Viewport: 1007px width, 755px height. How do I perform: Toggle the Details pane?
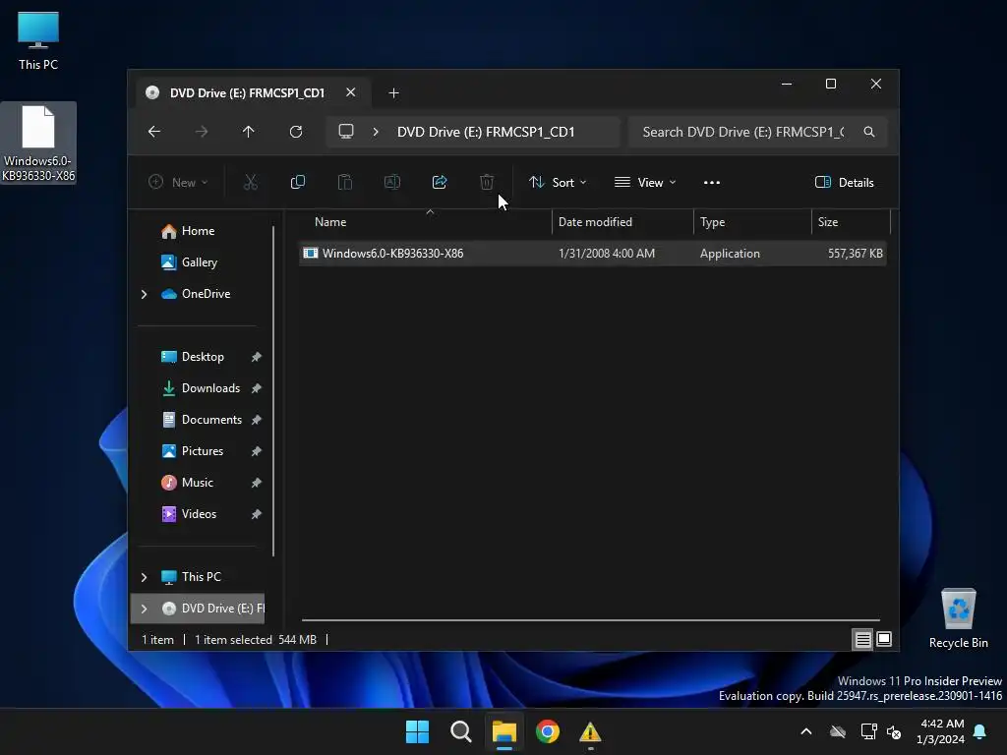coord(844,182)
